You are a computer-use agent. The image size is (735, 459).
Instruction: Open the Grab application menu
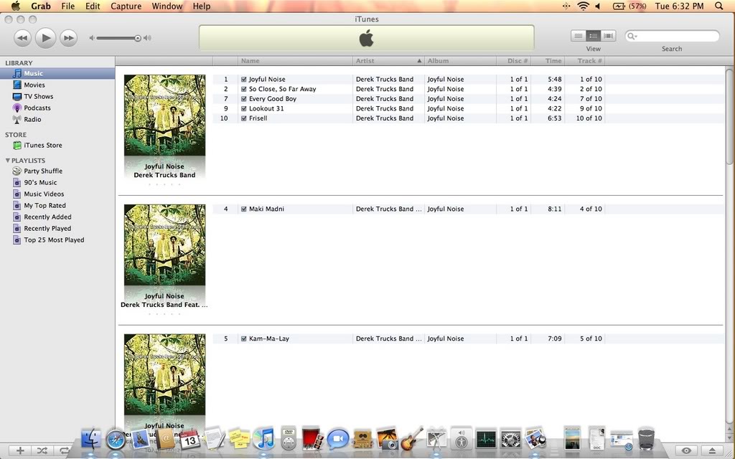tap(41, 6)
